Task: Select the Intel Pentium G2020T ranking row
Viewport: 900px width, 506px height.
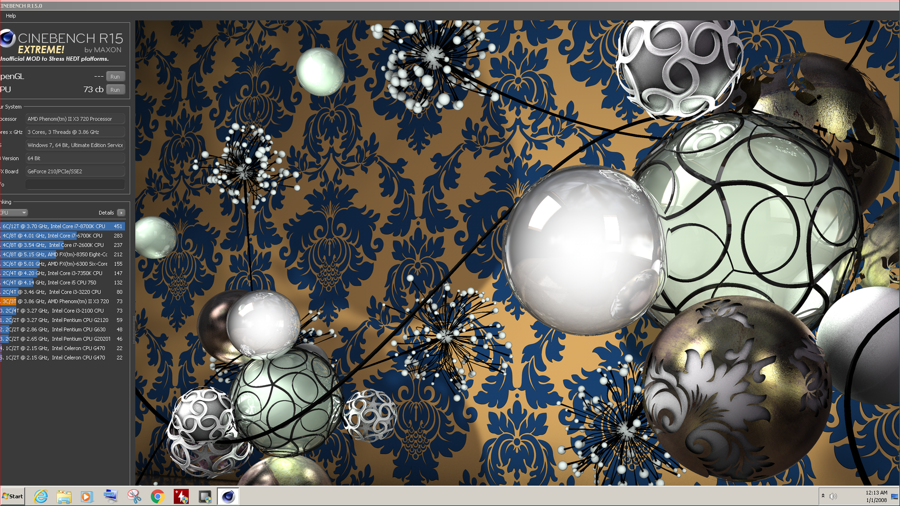Action: click(x=62, y=339)
